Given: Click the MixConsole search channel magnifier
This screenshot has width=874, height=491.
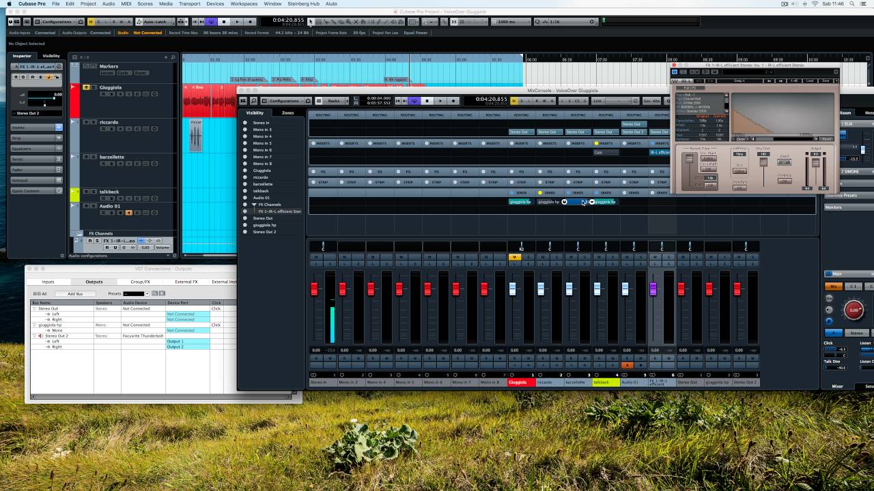Looking at the screenshot, I should click(253, 101).
